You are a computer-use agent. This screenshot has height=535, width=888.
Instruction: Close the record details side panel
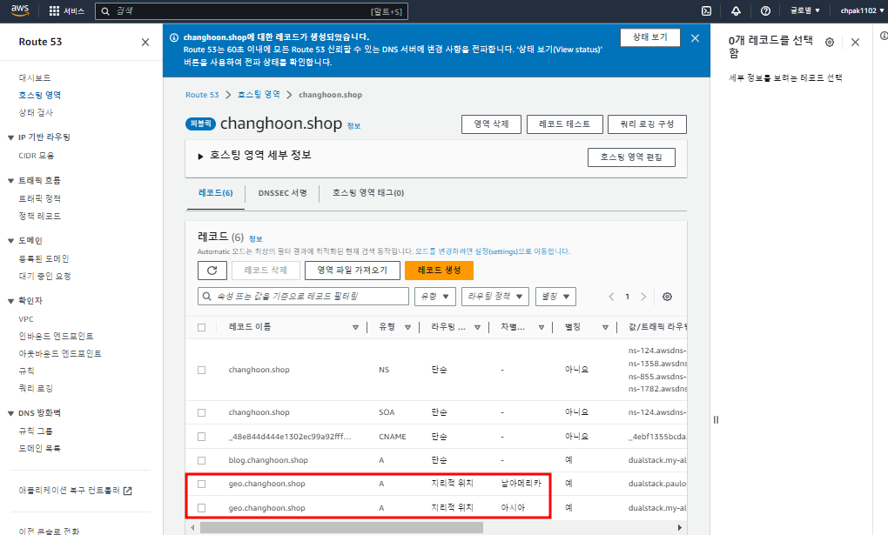coord(855,42)
